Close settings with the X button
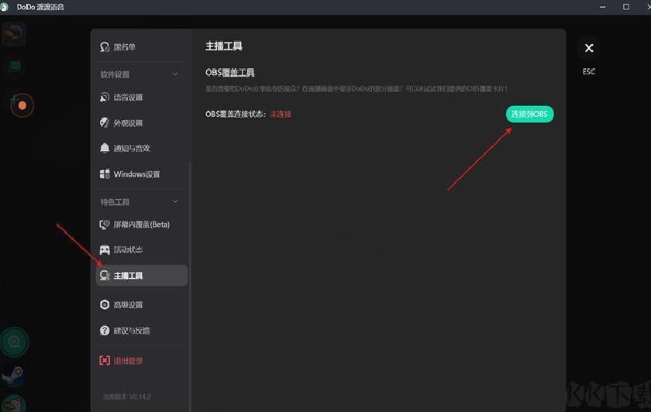 click(x=589, y=48)
